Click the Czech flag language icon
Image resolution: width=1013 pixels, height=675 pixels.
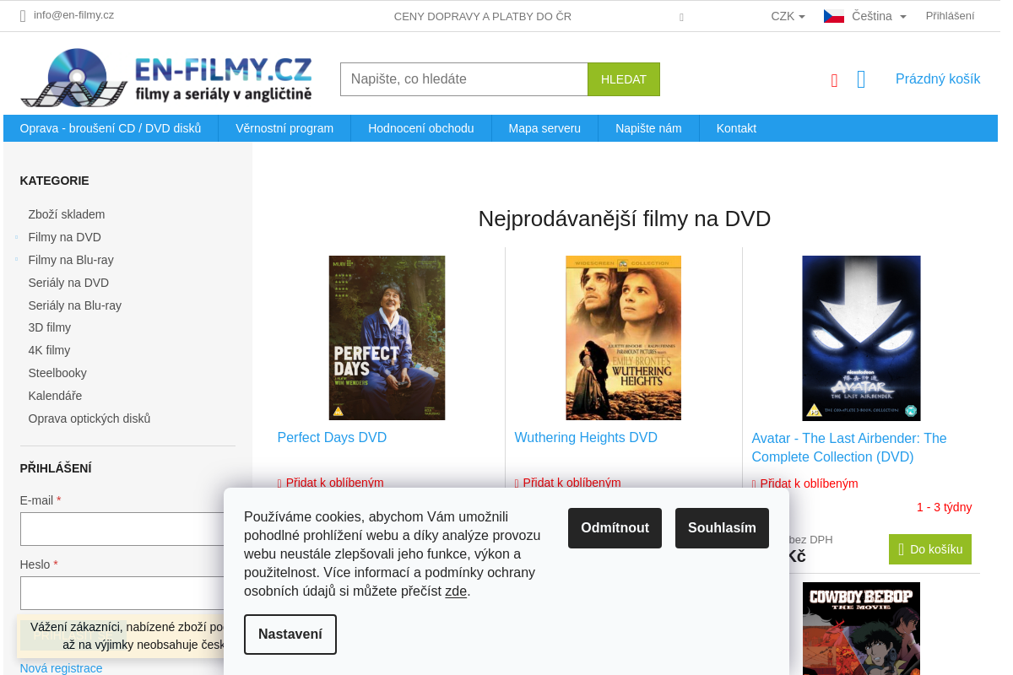834,16
